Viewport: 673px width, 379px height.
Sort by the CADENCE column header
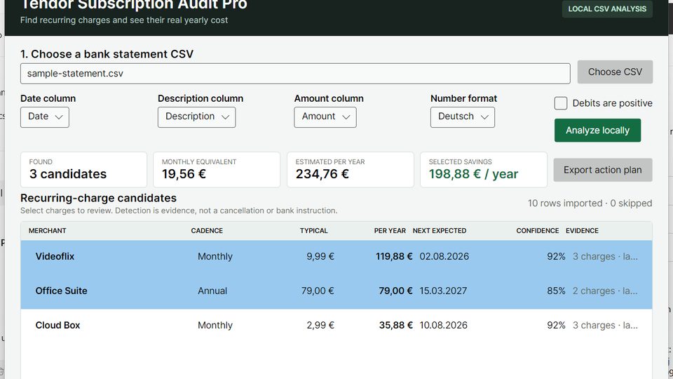207,231
